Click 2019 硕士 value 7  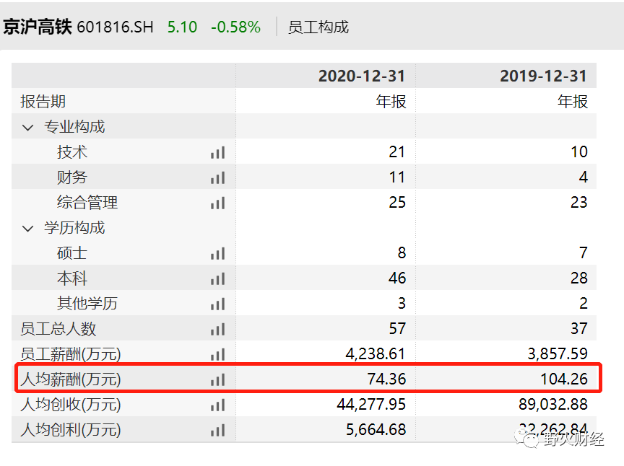[x=584, y=253]
